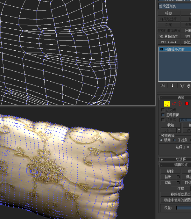This screenshot has height=219, width=191.
Task: Click the 移除孤立顶点 button
Action: click(x=176, y=194)
